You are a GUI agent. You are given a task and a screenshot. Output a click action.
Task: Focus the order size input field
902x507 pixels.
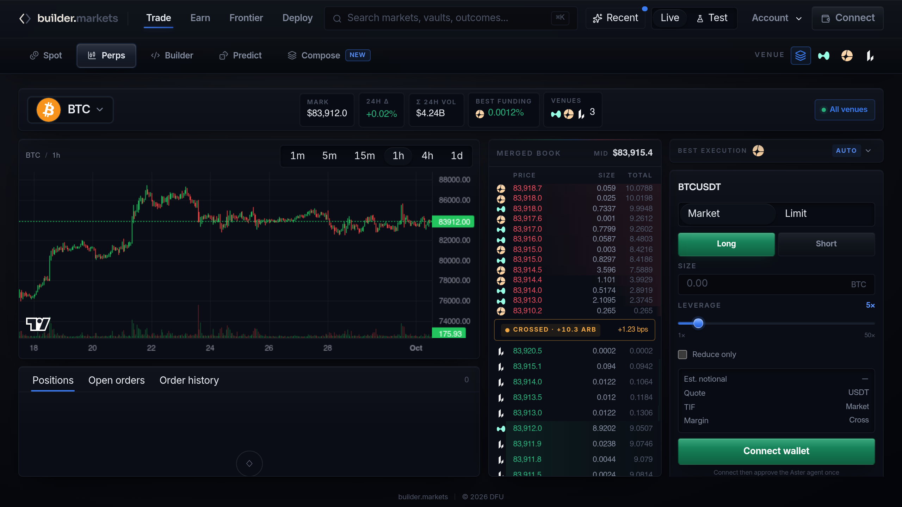(776, 284)
